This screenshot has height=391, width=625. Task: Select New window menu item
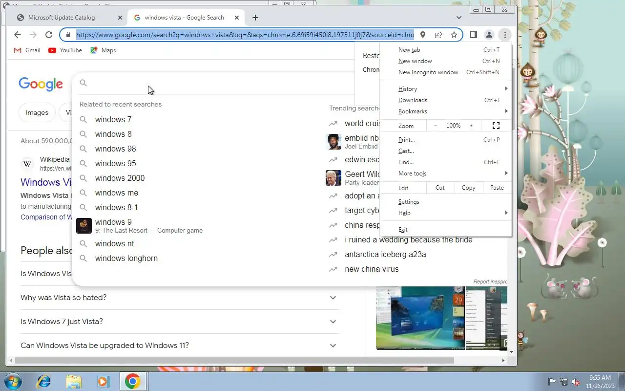pos(446,61)
